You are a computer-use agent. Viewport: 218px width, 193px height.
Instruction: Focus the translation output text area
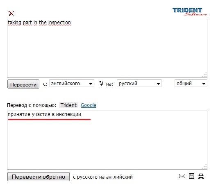pyautogui.click(x=107, y=140)
